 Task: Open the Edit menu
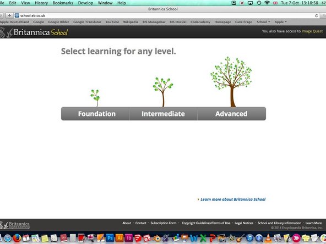pos(13,3)
